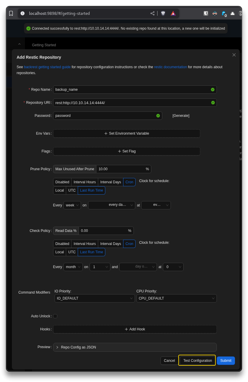Click the green success icon in notification
The height and width of the screenshot is (382, 248).
pyautogui.click(x=28, y=28)
